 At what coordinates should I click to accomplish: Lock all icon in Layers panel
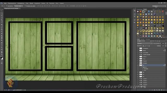(x=149, y=46)
